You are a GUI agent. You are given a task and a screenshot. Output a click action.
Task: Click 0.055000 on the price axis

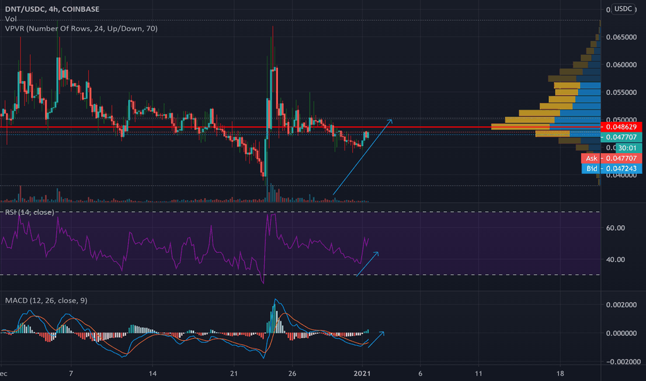pyautogui.click(x=621, y=92)
